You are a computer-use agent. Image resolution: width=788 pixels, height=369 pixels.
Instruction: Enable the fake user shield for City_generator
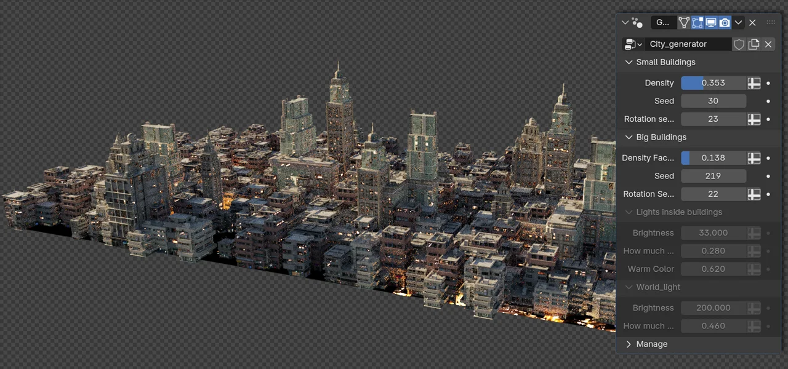(x=739, y=44)
